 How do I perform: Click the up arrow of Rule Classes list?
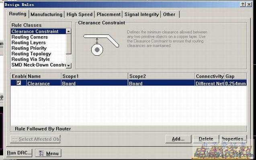(x=69, y=31)
